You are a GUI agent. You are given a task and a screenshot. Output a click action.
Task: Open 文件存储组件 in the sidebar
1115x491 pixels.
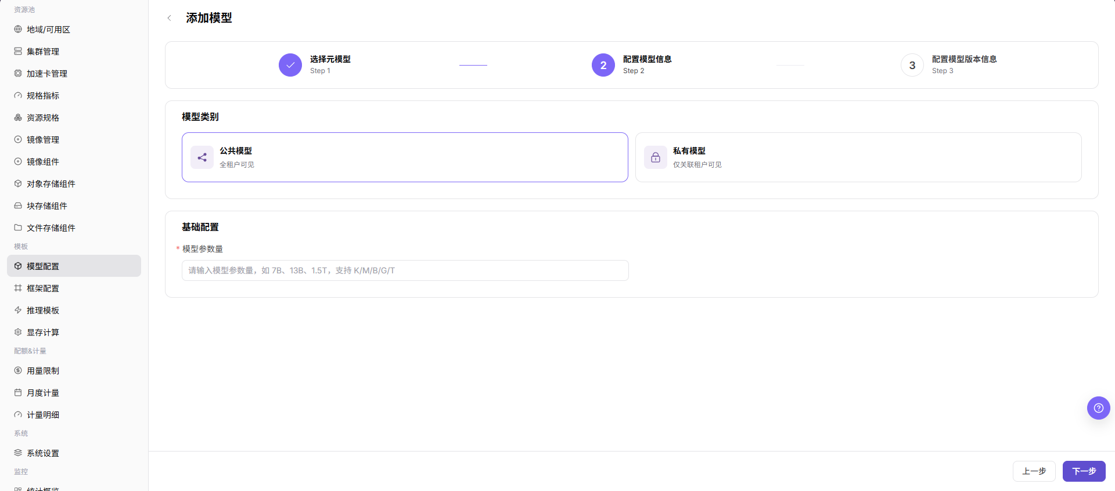[x=74, y=228]
